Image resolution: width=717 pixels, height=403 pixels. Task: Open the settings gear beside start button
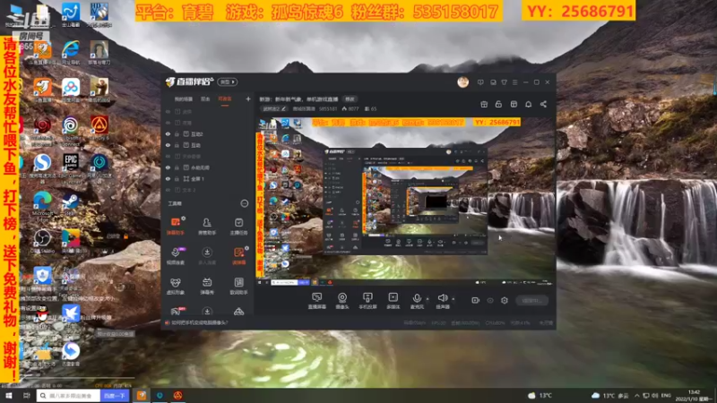(x=505, y=300)
